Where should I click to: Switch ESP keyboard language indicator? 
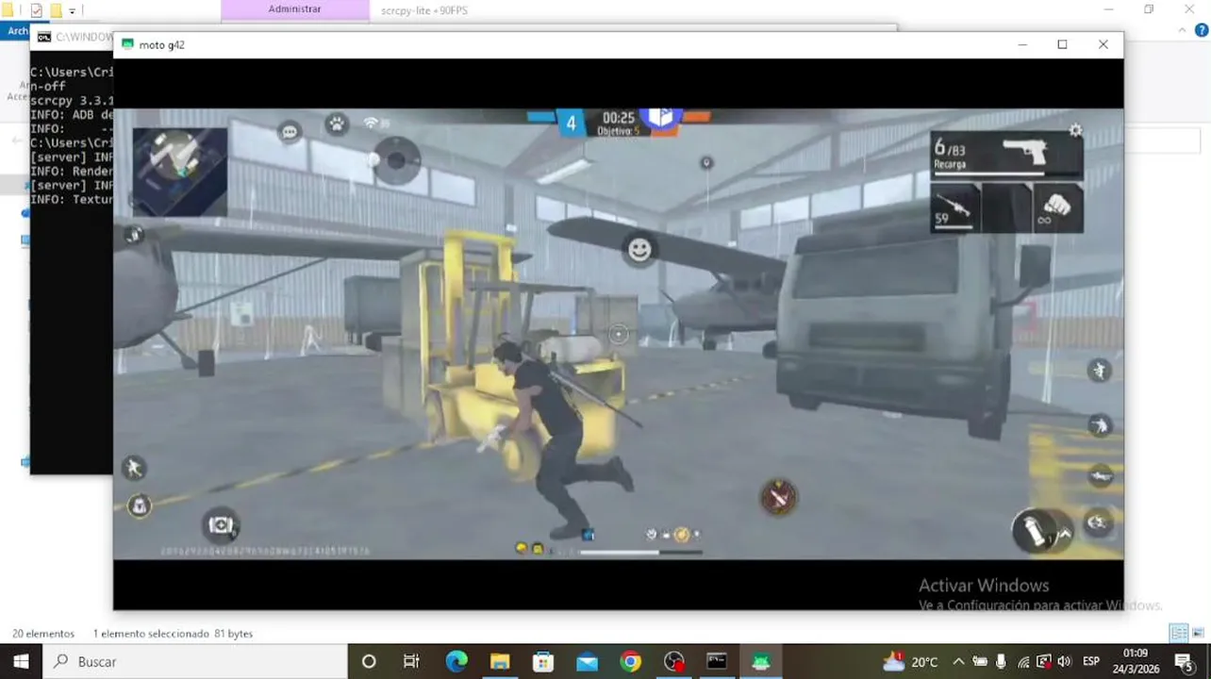[x=1091, y=662]
